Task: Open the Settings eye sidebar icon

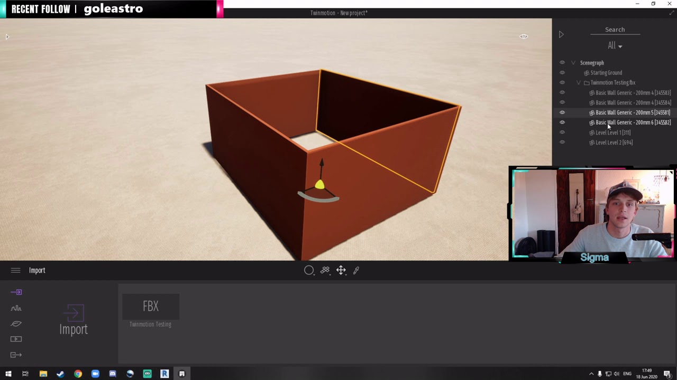Action: 16,324
